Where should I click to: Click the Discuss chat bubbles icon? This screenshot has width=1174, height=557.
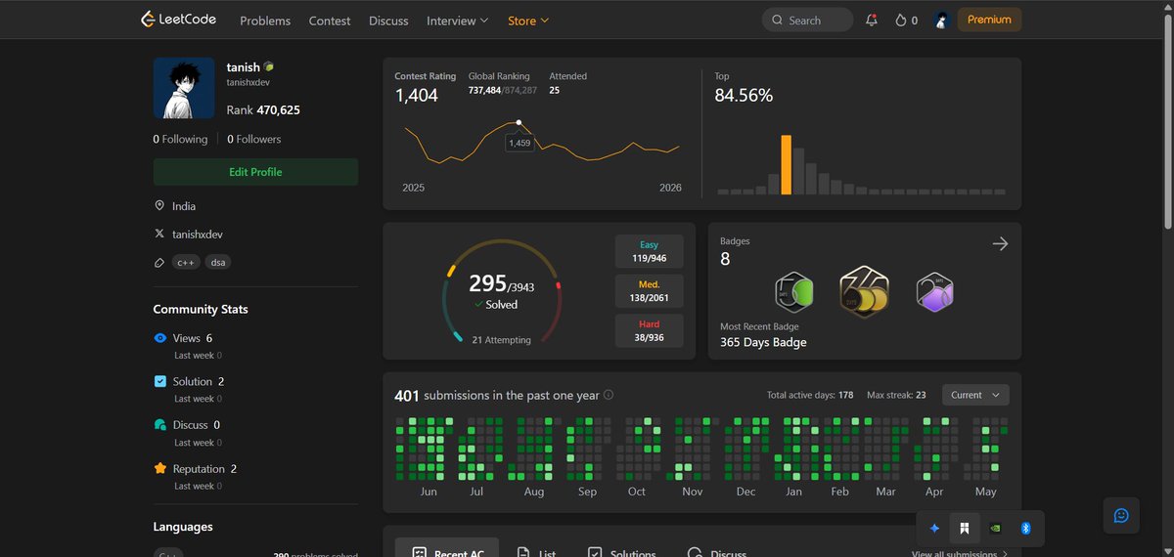click(160, 425)
